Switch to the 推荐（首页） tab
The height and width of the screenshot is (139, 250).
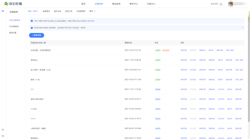tap(33, 11)
